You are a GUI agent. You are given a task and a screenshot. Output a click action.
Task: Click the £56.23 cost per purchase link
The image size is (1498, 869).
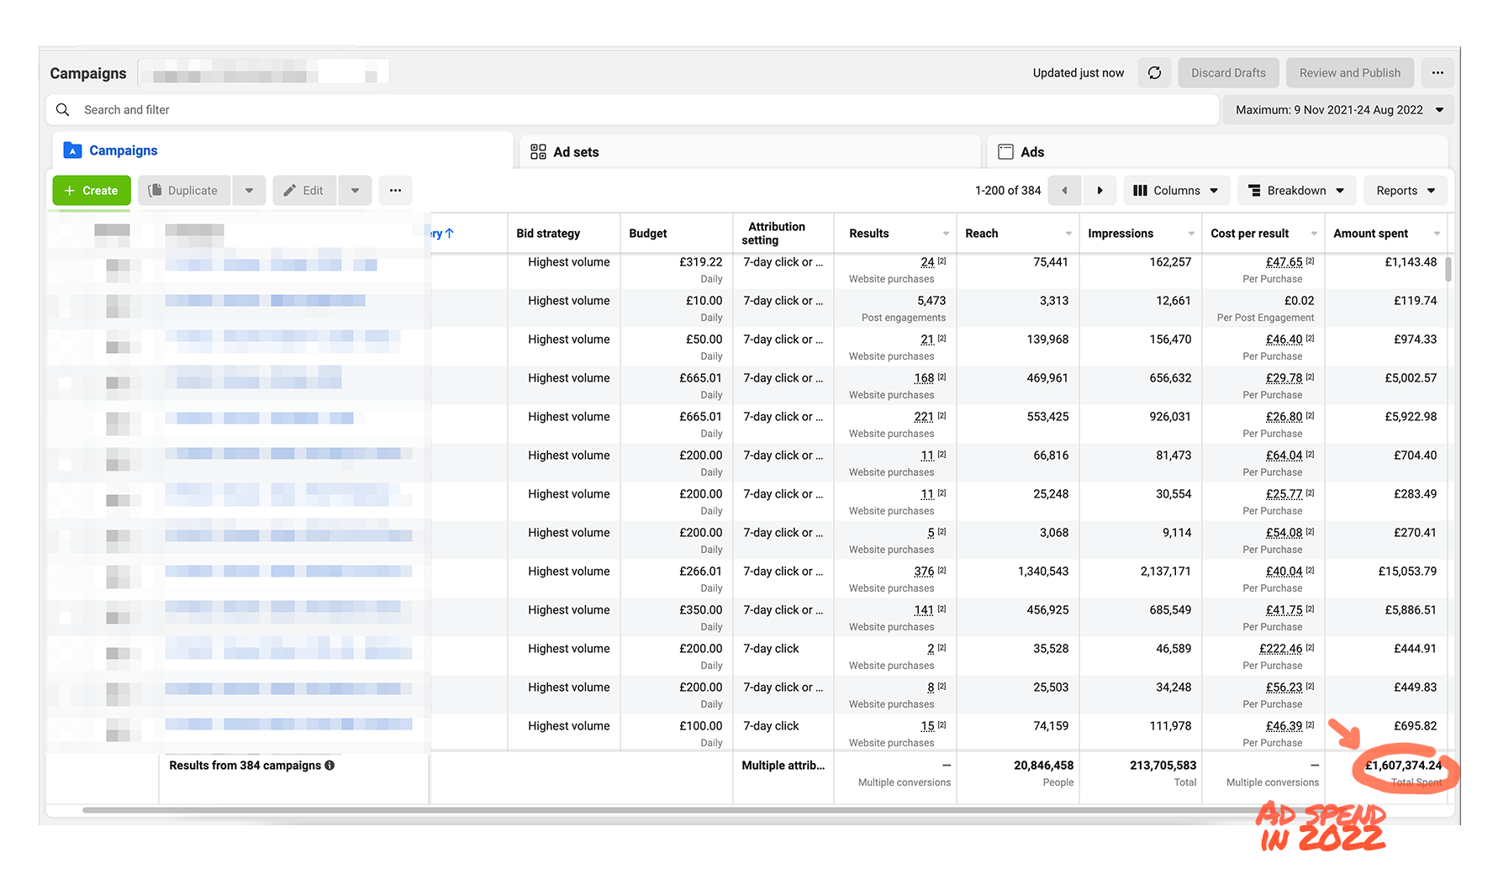1284,687
